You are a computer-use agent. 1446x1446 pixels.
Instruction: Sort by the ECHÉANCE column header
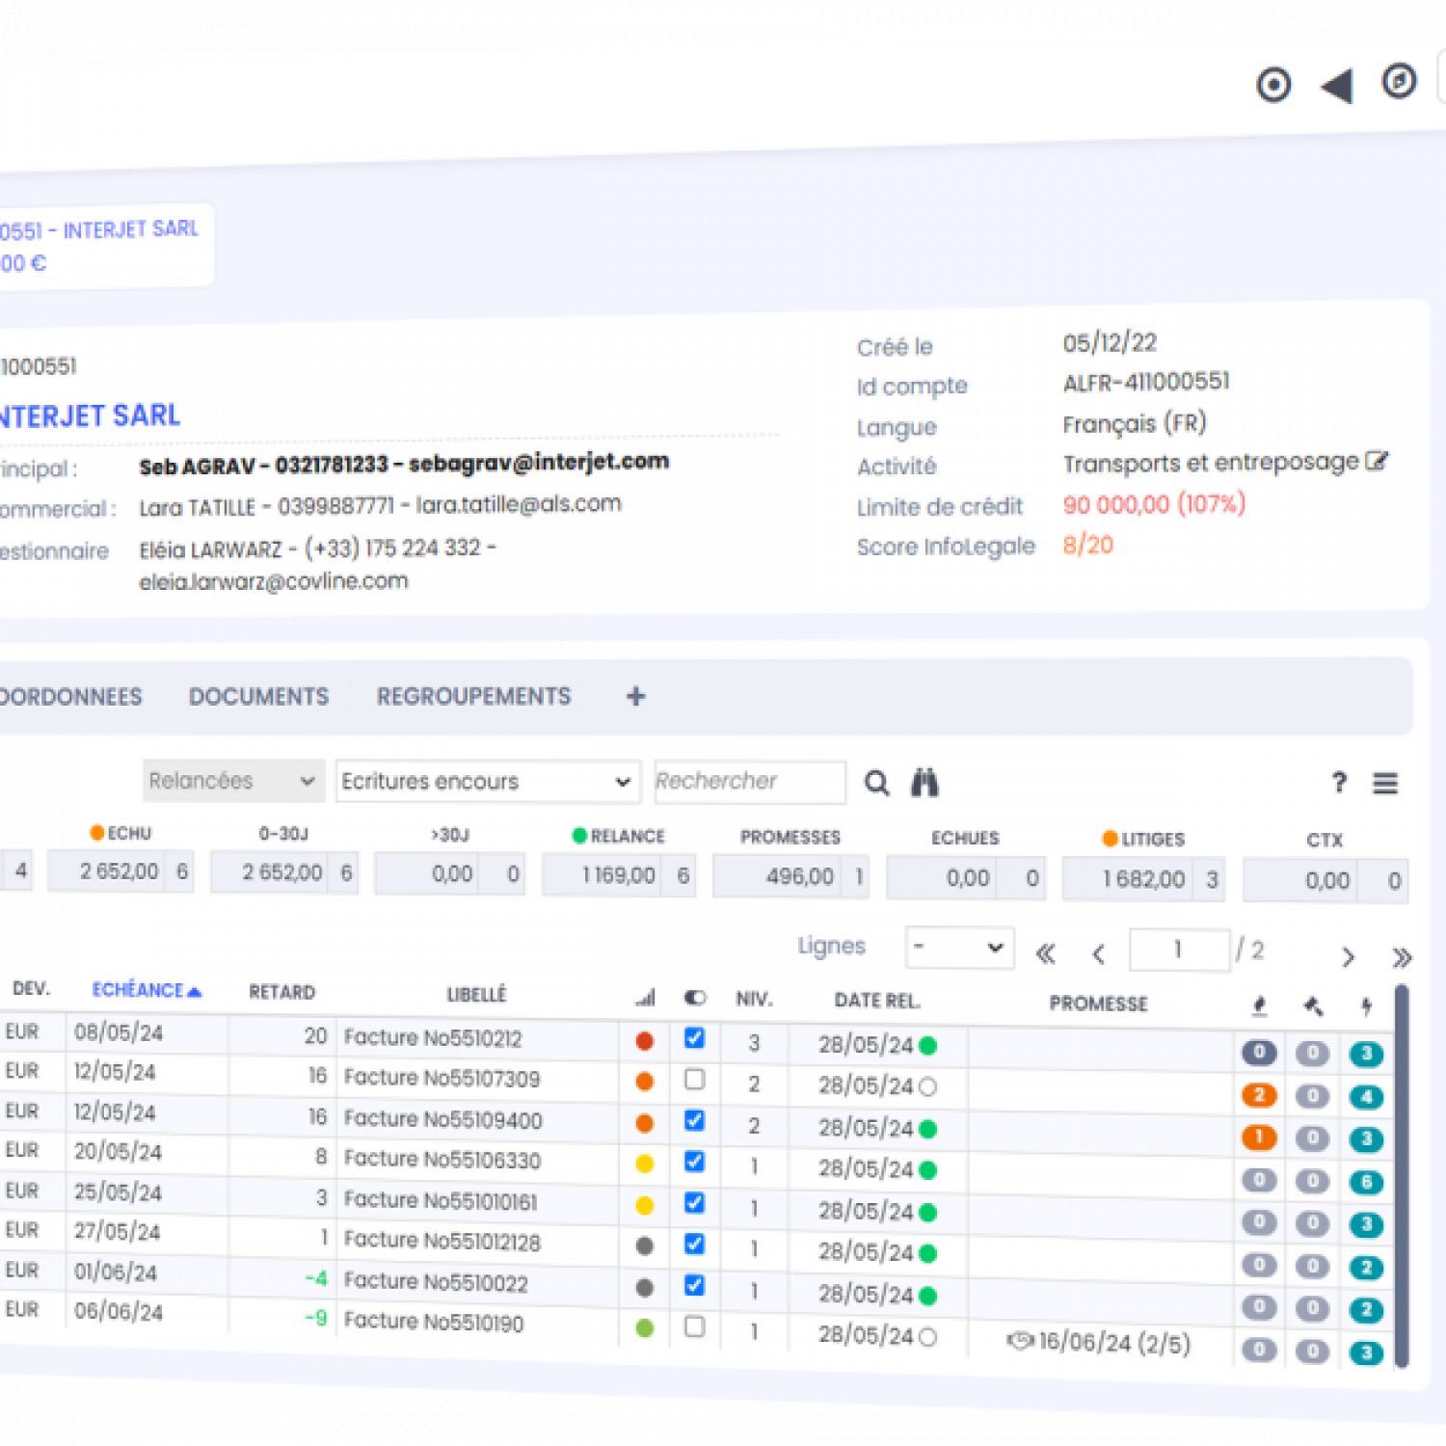(x=147, y=990)
